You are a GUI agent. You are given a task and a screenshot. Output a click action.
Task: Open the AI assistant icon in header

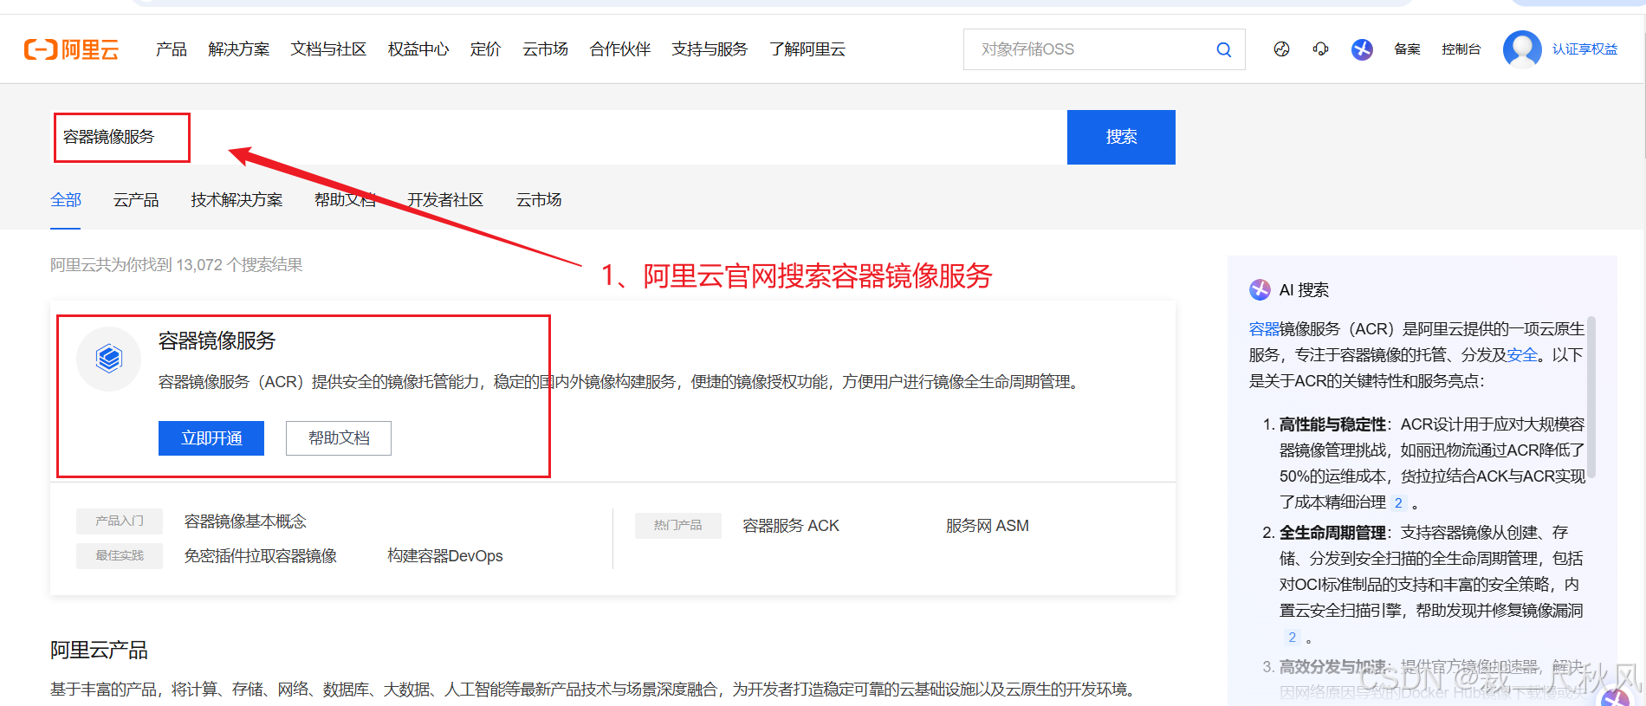tap(1362, 49)
